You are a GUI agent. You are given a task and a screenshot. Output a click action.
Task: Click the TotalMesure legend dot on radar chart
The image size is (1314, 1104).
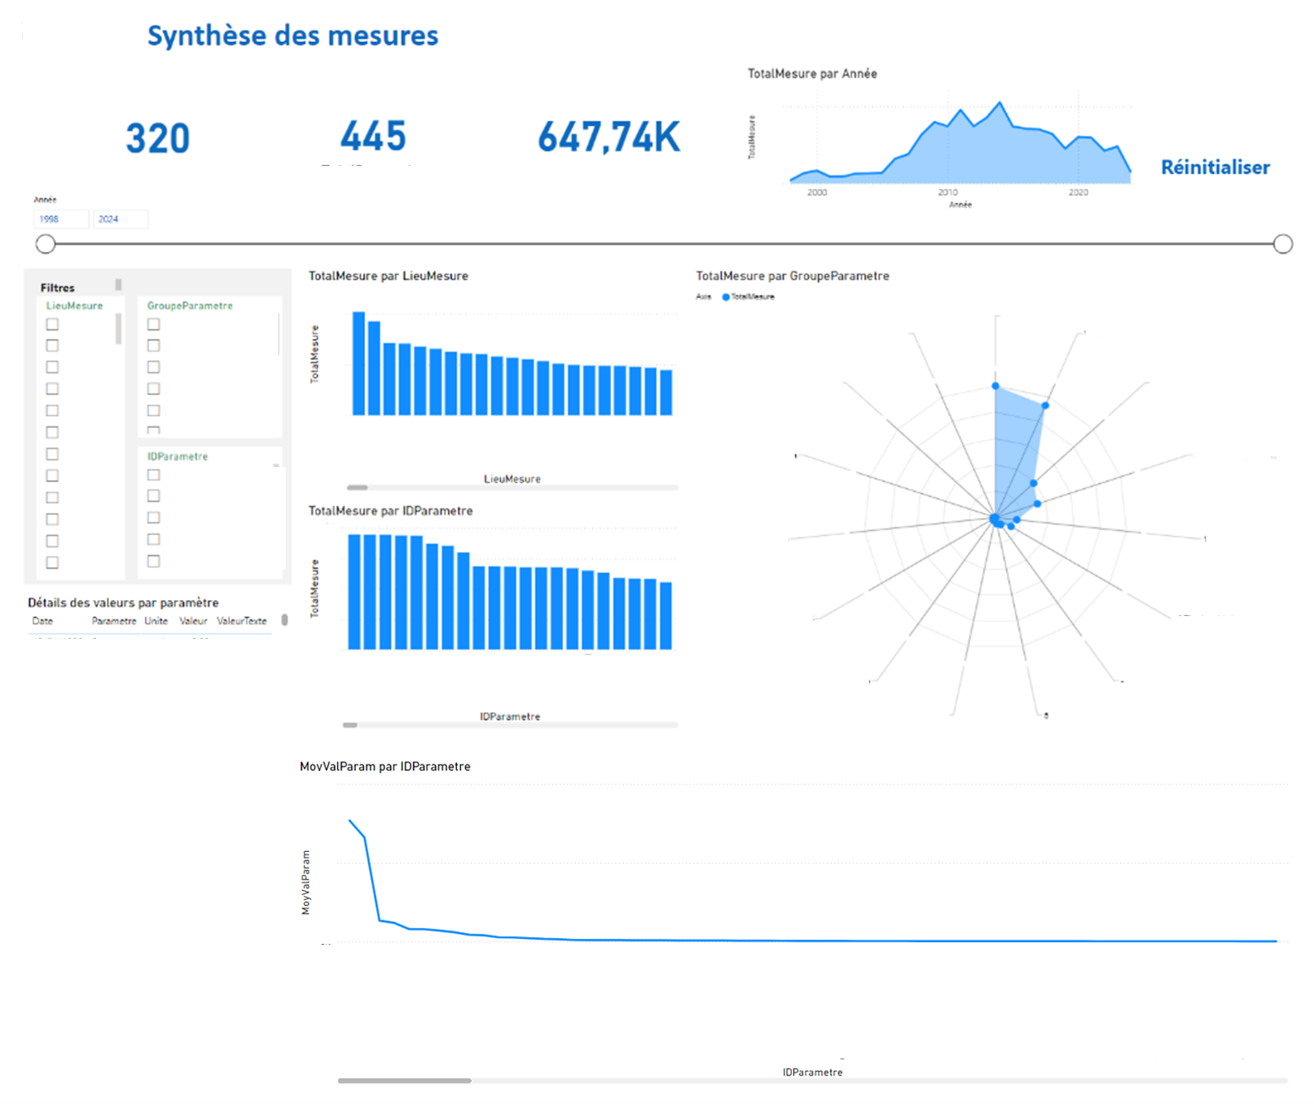click(x=726, y=297)
